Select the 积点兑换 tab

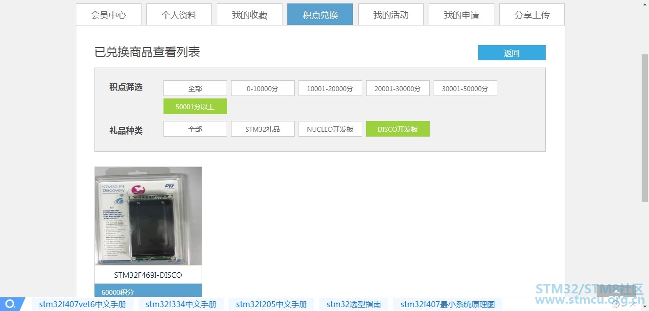[320, 15]
